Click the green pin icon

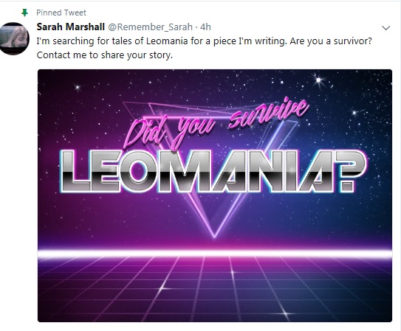24,13
